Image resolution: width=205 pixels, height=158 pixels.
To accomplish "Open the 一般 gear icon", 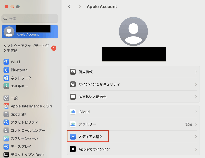I will click(6, 98).
